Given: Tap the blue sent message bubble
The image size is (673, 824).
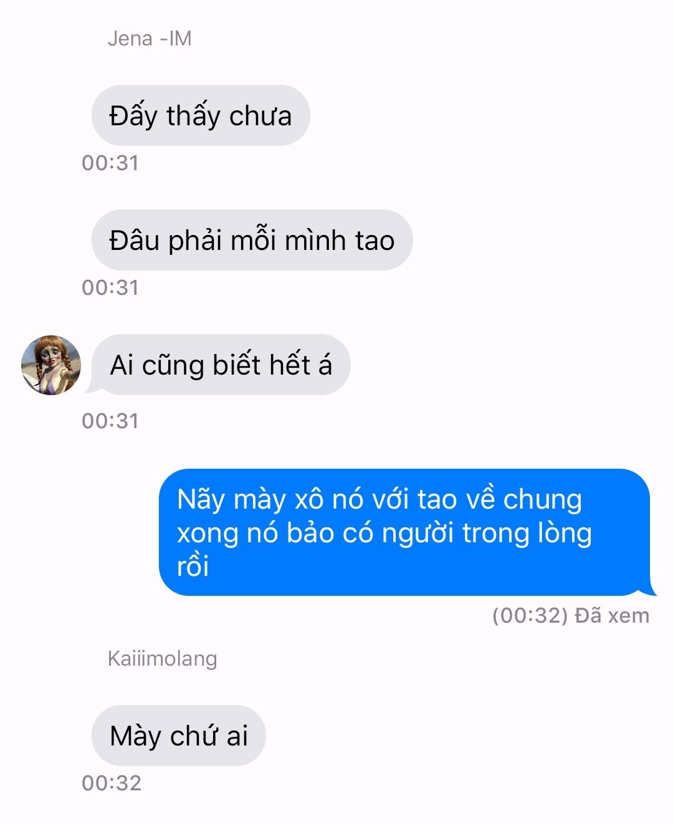Looking at the screenshot, I should click(408, 532).
